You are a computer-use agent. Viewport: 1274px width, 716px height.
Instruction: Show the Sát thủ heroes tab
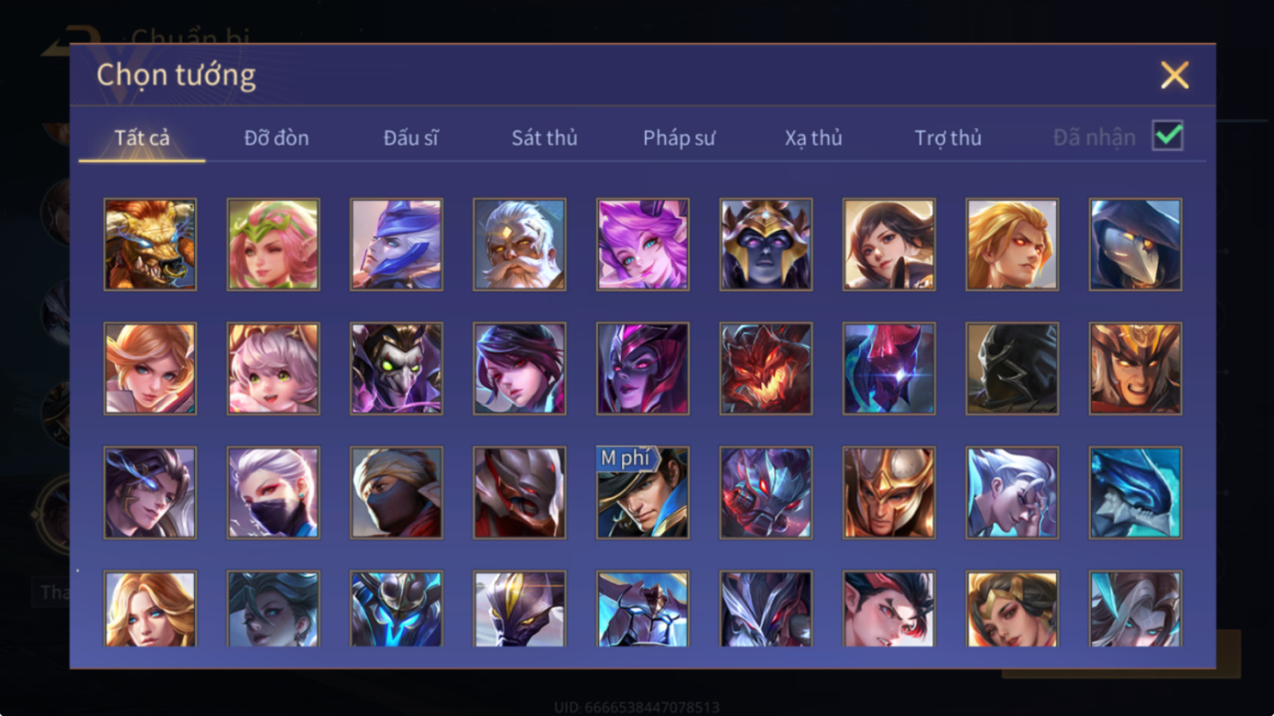tap(545, 137)
